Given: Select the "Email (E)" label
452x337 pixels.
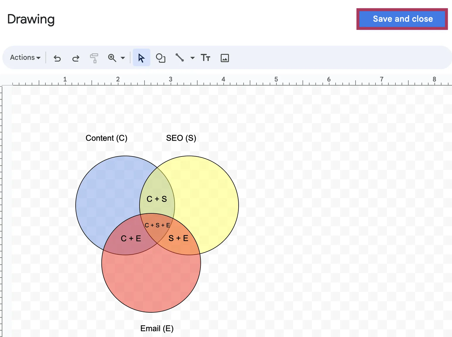Looking at the screenshot, I should [x=157, y=329].
